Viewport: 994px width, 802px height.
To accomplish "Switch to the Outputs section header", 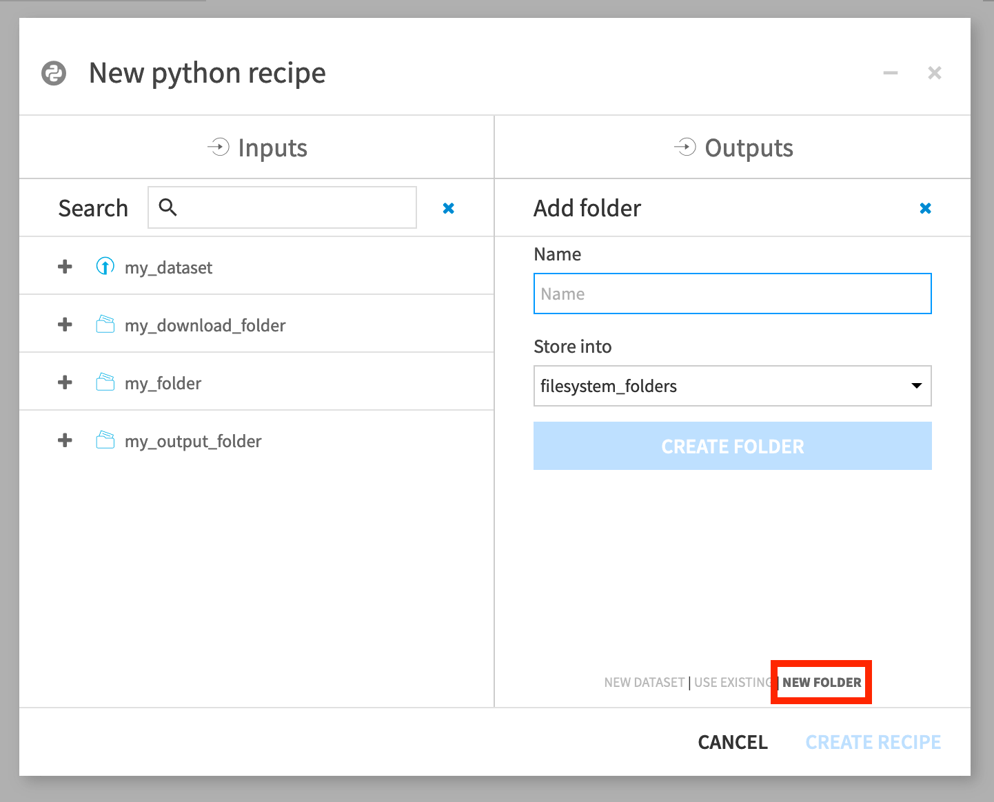I will point(733,147).
